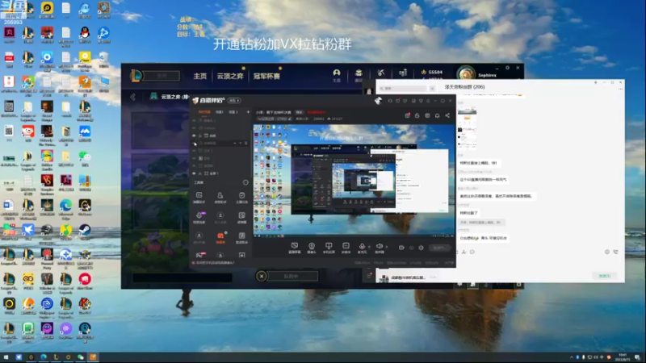This screenshot has width=646, height=363.
Task: Start a voice call in WeChat chat
Action: 615,252
